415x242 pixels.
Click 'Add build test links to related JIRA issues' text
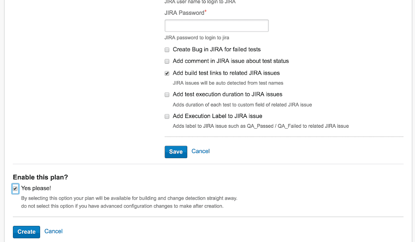click(x=226, y=73)
